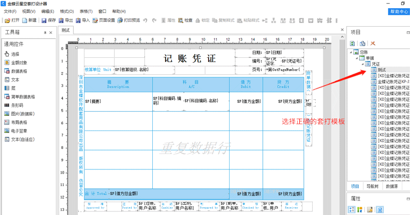Click the 摘要 Description column header

(118, 84)
